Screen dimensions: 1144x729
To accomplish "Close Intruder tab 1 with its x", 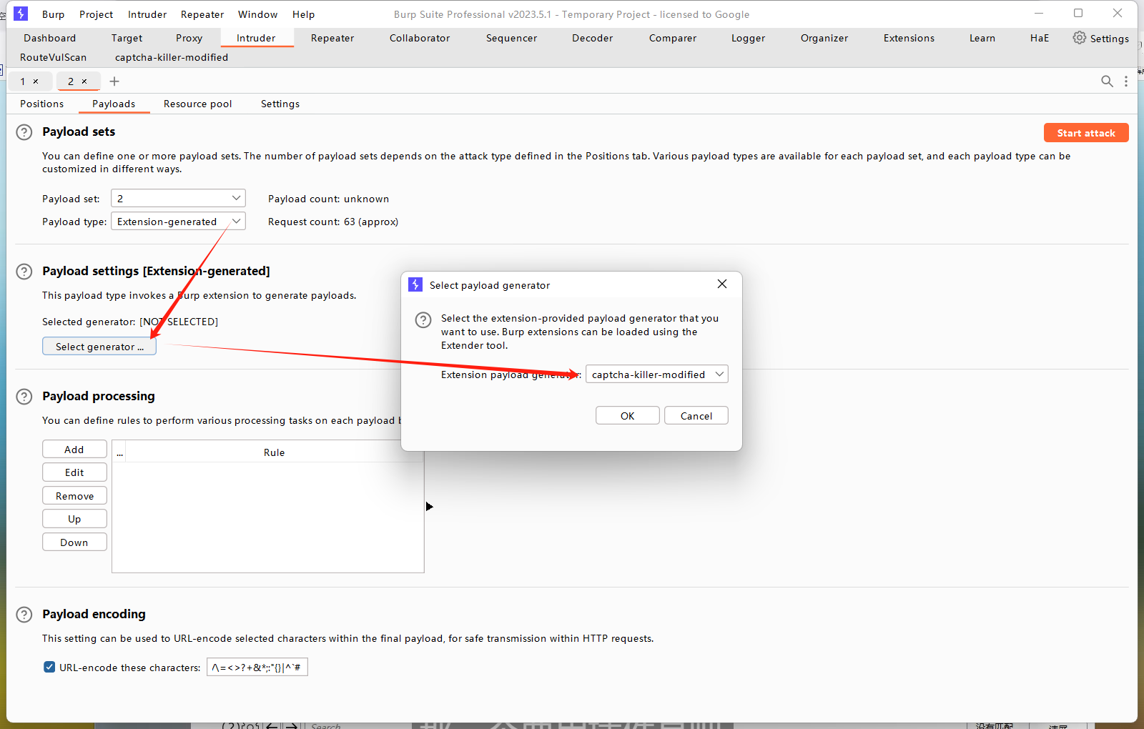I will pyautogui.click(x=36, y=81).
